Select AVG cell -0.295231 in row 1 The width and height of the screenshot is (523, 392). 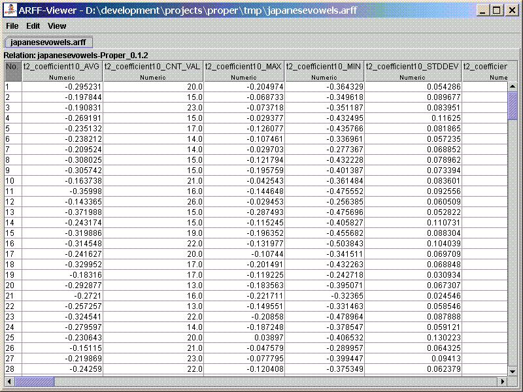click(x=62, y=87)
